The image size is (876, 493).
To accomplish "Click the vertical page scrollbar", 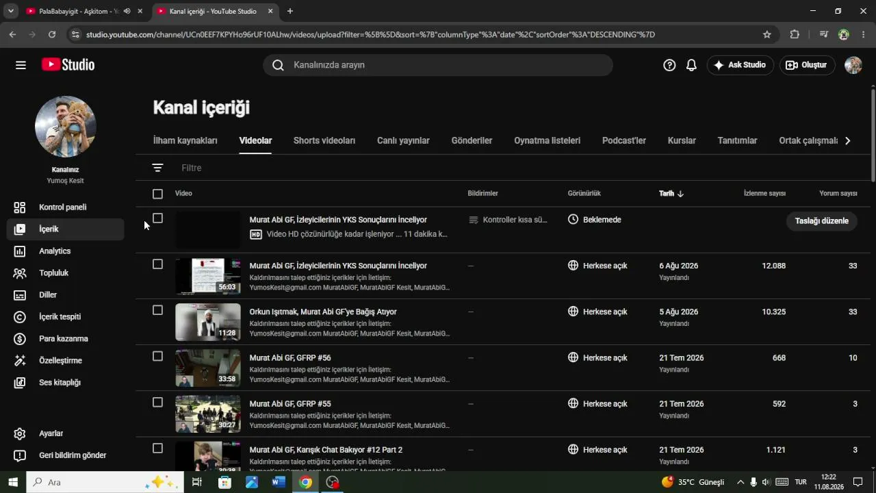I will click(x=873, y=135).
